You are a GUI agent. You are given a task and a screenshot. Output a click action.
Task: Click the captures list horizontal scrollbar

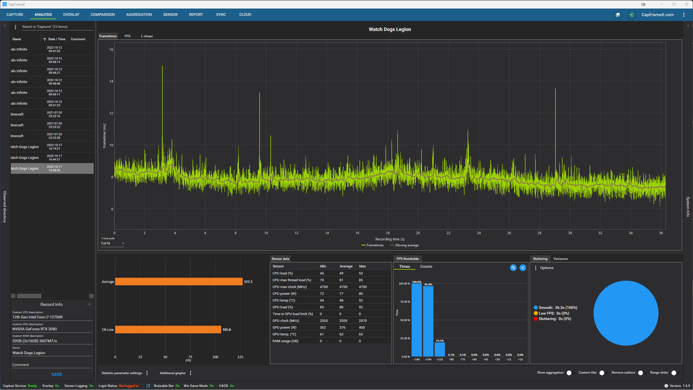(x=29, y=296)
